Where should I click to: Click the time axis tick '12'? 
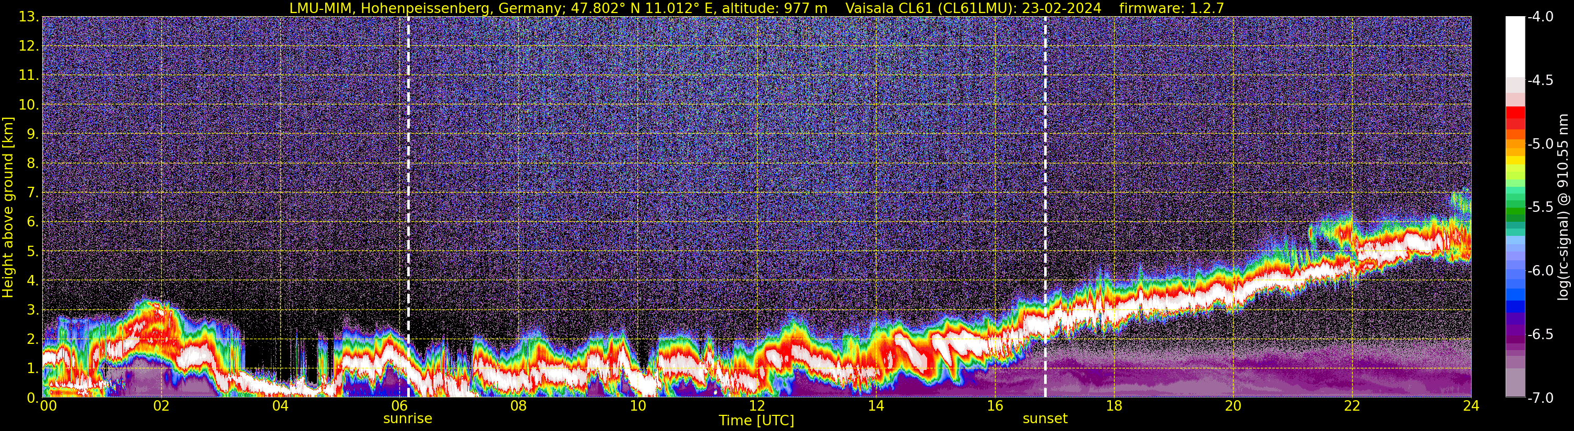point(756,406)
